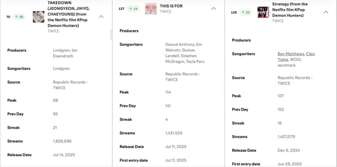Collapse the TAKEDOWN track details chevron
This screenshot has width=337, height=167.
[101, 16]
